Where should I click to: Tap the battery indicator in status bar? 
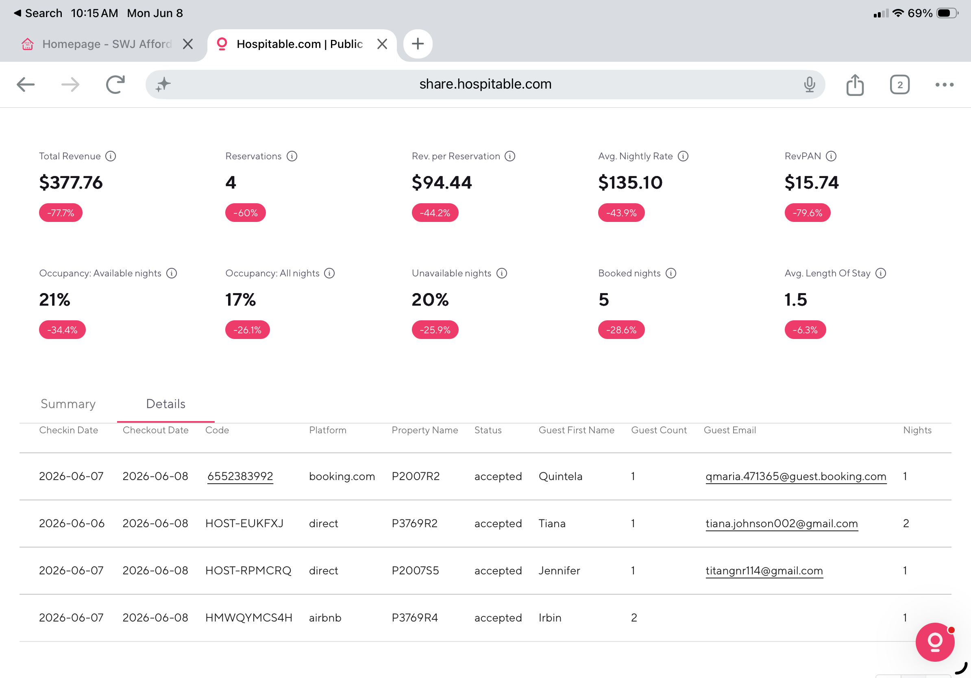pos(947,13)
